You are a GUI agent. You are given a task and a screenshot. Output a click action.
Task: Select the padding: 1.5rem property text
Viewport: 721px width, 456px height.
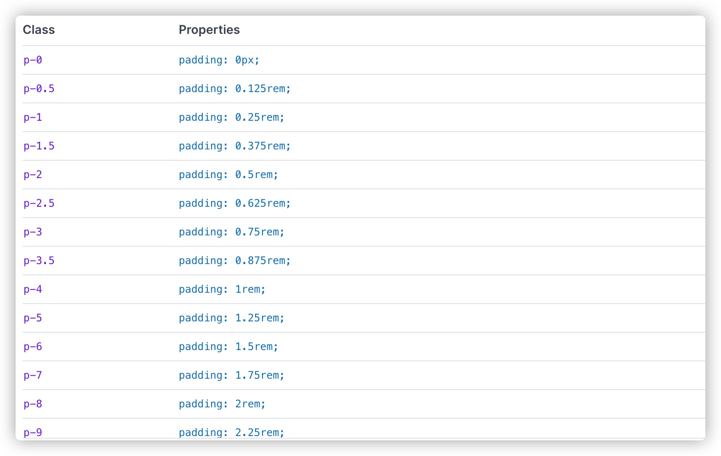tap(229, 347)
